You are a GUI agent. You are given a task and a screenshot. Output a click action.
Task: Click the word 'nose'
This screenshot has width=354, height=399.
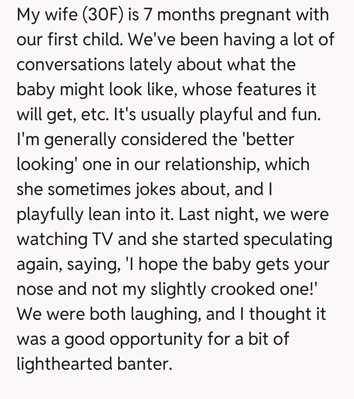(34, 289)
